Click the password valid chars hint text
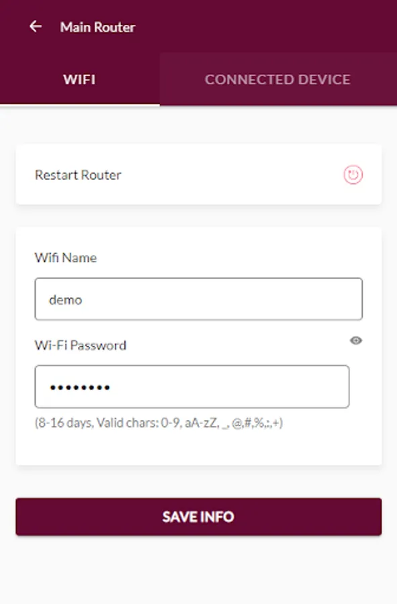Screen dimensions: 397x604 point(159,423)
